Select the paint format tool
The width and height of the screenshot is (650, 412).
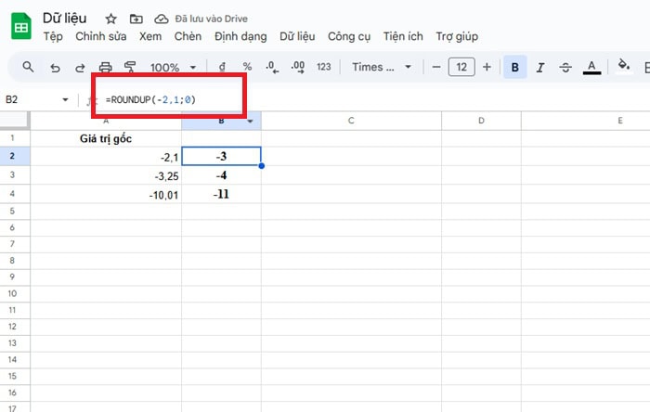click(x=130, y=67)
